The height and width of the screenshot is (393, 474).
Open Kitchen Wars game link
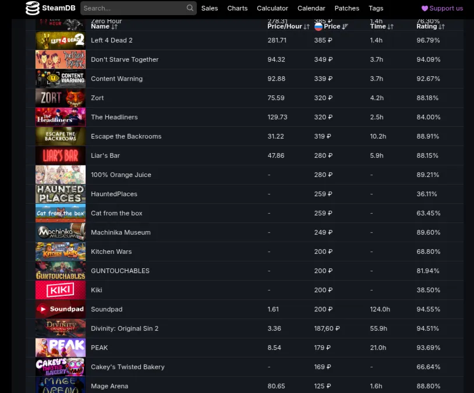click(111, 252)
